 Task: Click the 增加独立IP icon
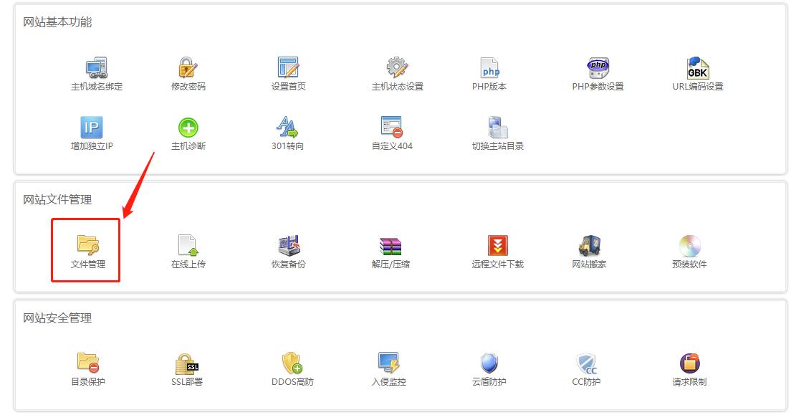92,128
